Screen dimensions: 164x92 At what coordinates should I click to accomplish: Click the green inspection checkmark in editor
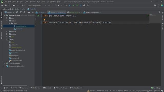point(147,16)
